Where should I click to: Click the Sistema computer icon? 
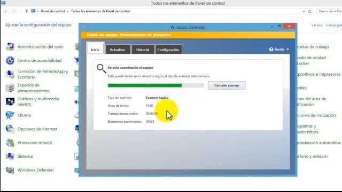(10, 156)
